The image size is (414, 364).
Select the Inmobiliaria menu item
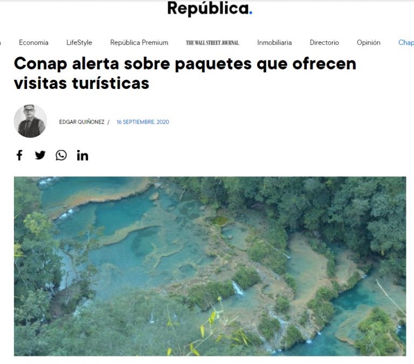[x=274, y=43]
